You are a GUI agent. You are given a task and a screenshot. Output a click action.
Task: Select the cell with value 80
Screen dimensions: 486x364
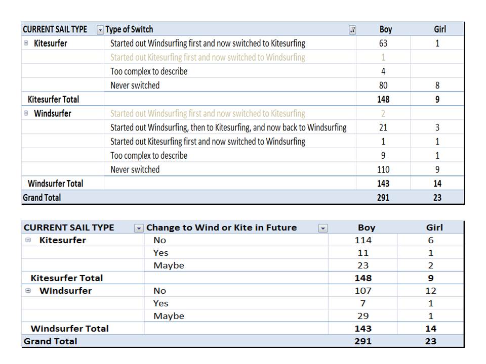(383, 85)
